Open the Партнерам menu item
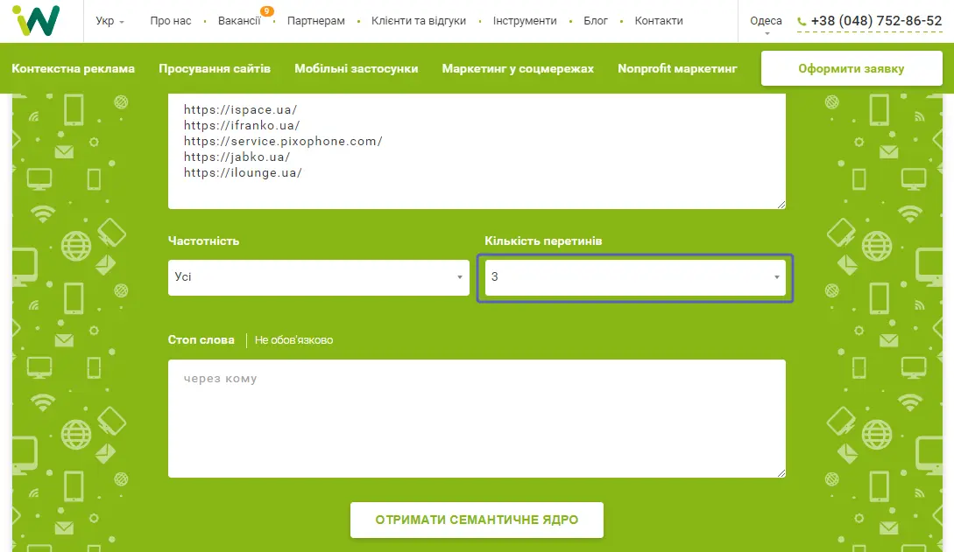The height and width of the screenshot is (552, 954). tap(315, 21)
